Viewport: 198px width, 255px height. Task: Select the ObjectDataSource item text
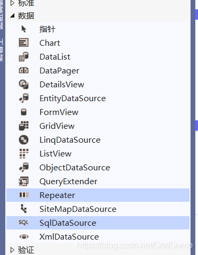tap(75, 168)
